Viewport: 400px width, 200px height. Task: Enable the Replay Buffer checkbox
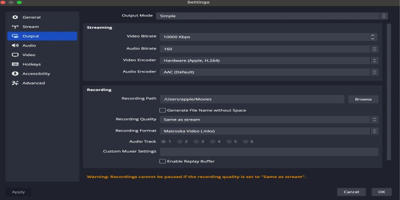162,161
